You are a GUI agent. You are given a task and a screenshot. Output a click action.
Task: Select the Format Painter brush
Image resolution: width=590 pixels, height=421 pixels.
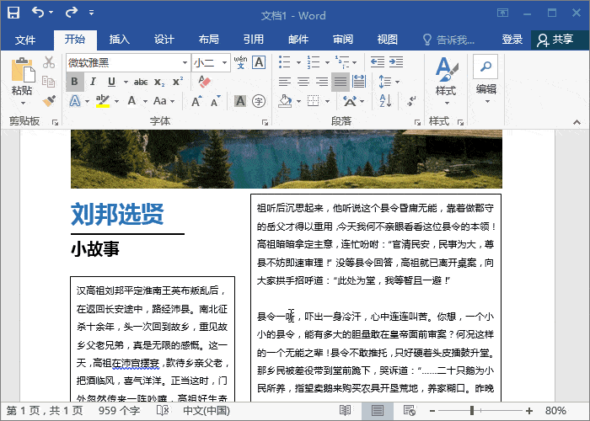[49, 101]
